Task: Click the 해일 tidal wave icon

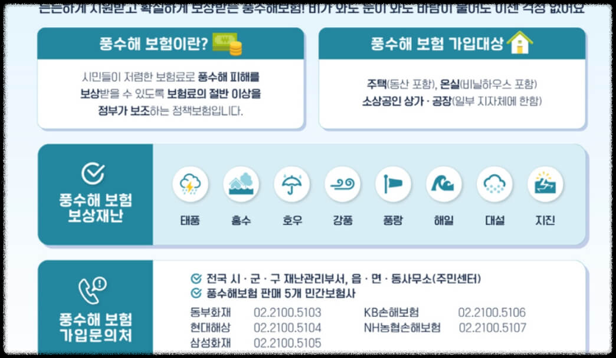Action: tap(444, 185)
